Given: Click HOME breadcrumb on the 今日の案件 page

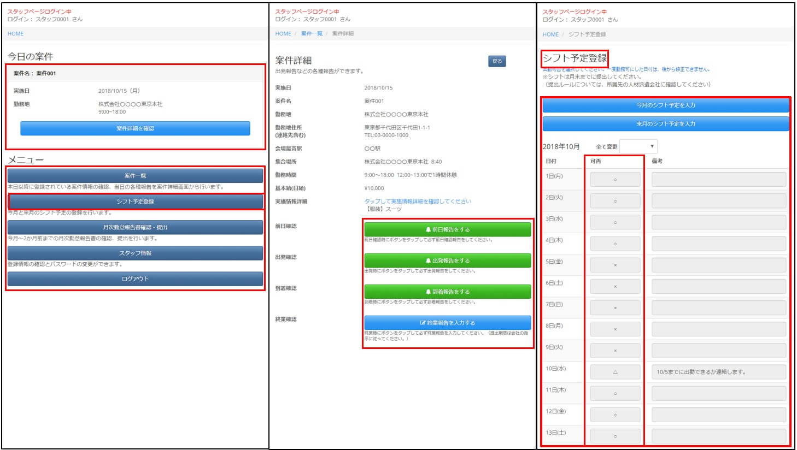Looking at the screenshot, I should 15,34.
